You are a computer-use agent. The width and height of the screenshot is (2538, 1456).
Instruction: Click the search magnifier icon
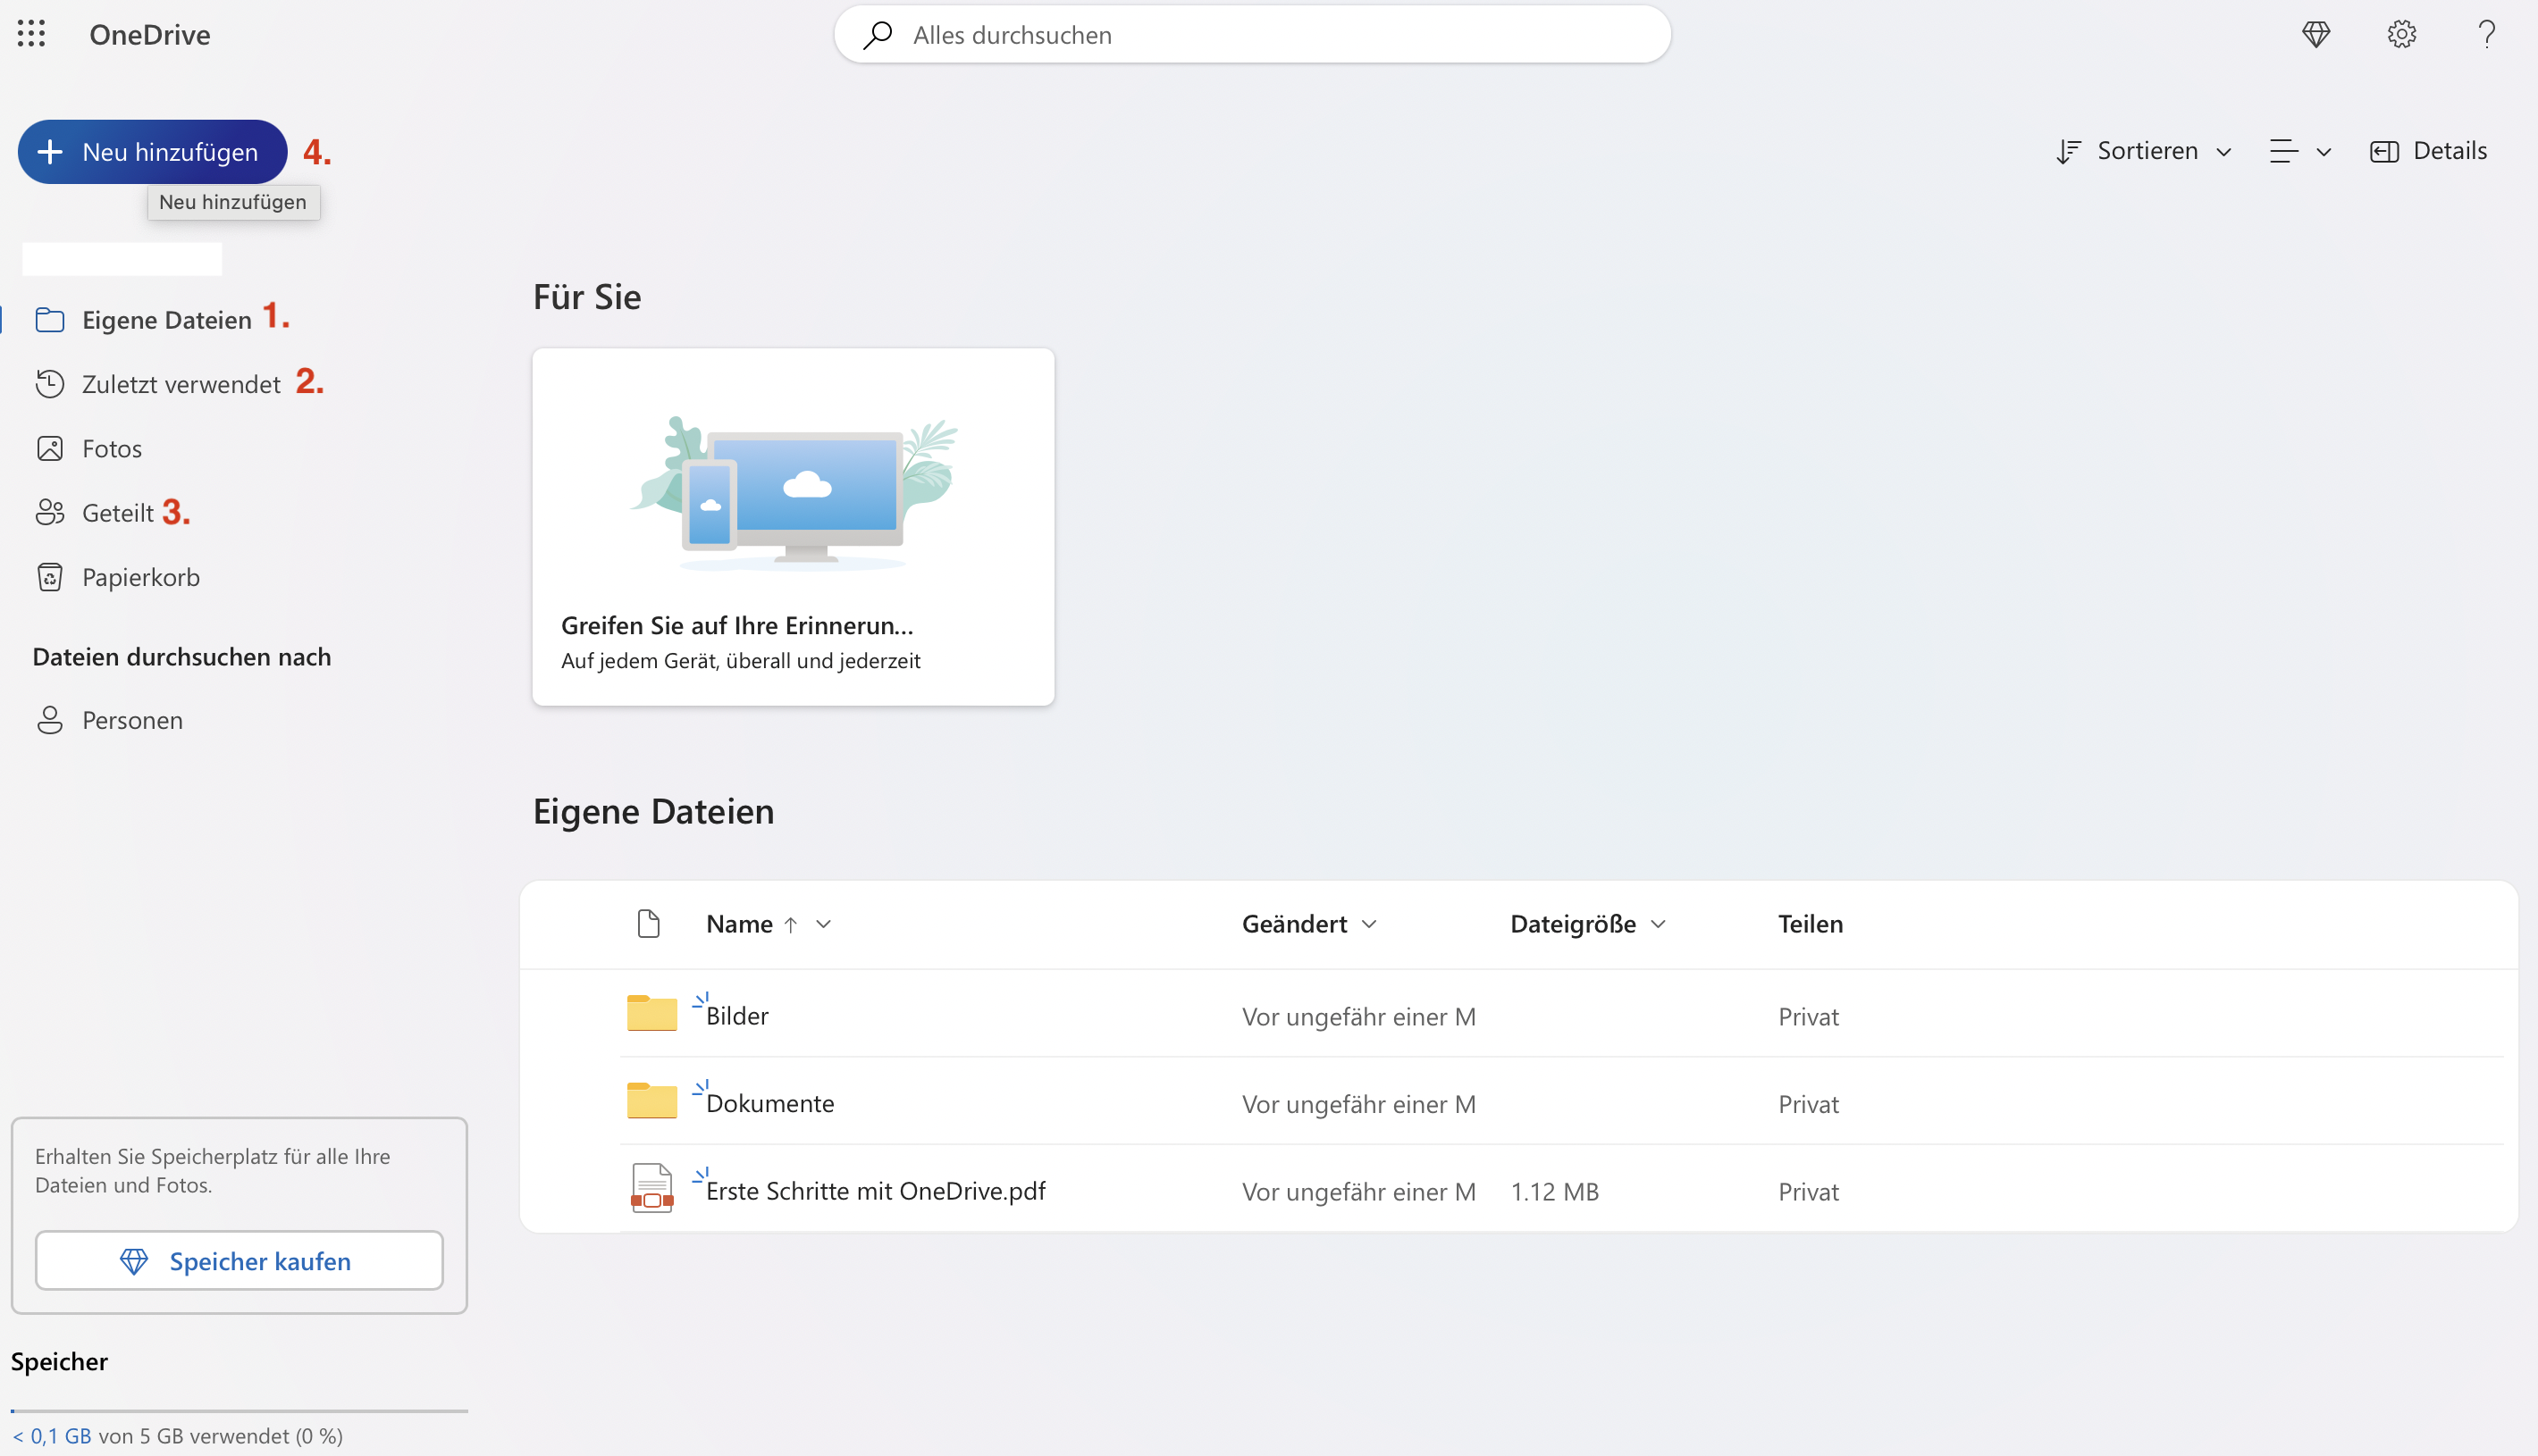[x=878, y=35]
